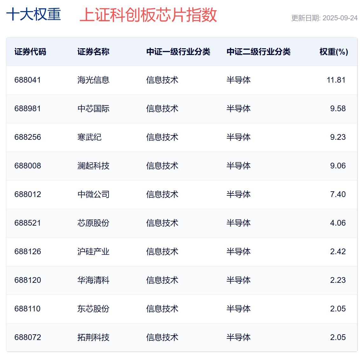
Task: Click 半导体 in the 寒武纪 row
Action: coord(239,137)
